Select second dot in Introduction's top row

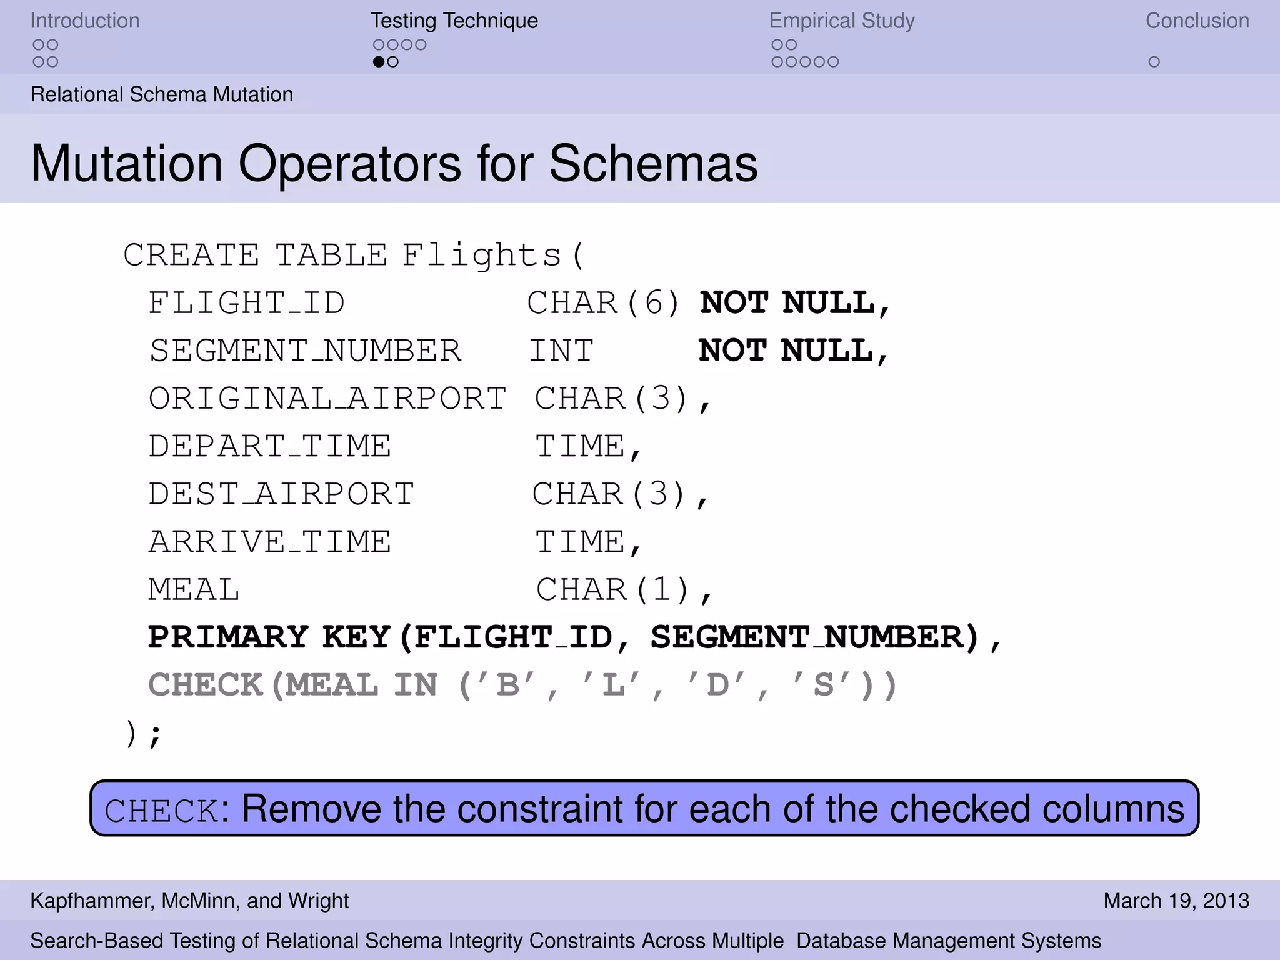click(52, 45)
